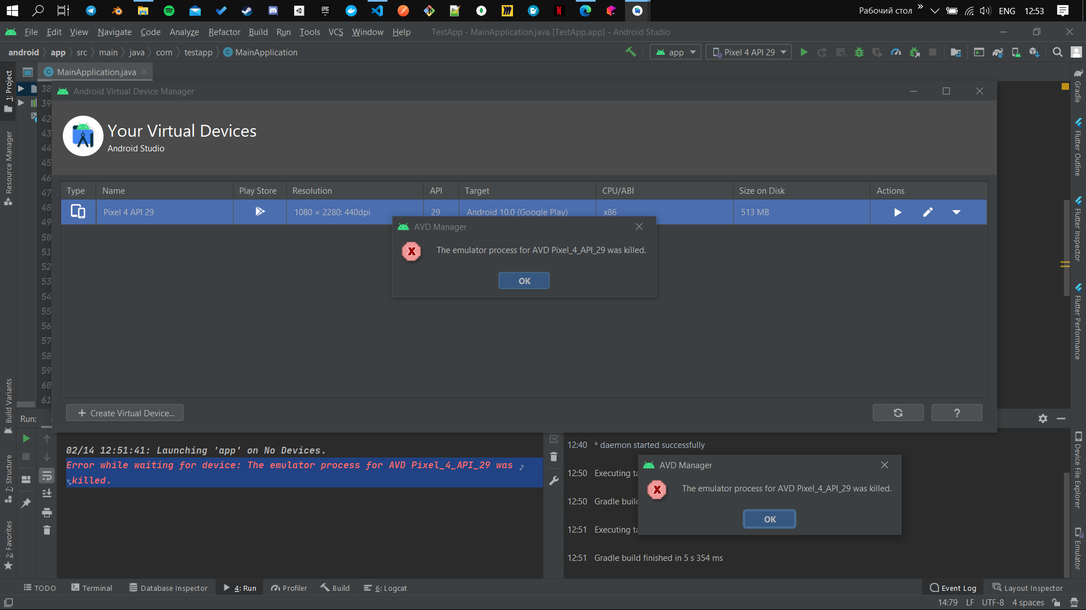Toggle scroll to end in Run console
The height and width of the screenshot is (610, 1086).
(47, 493)
